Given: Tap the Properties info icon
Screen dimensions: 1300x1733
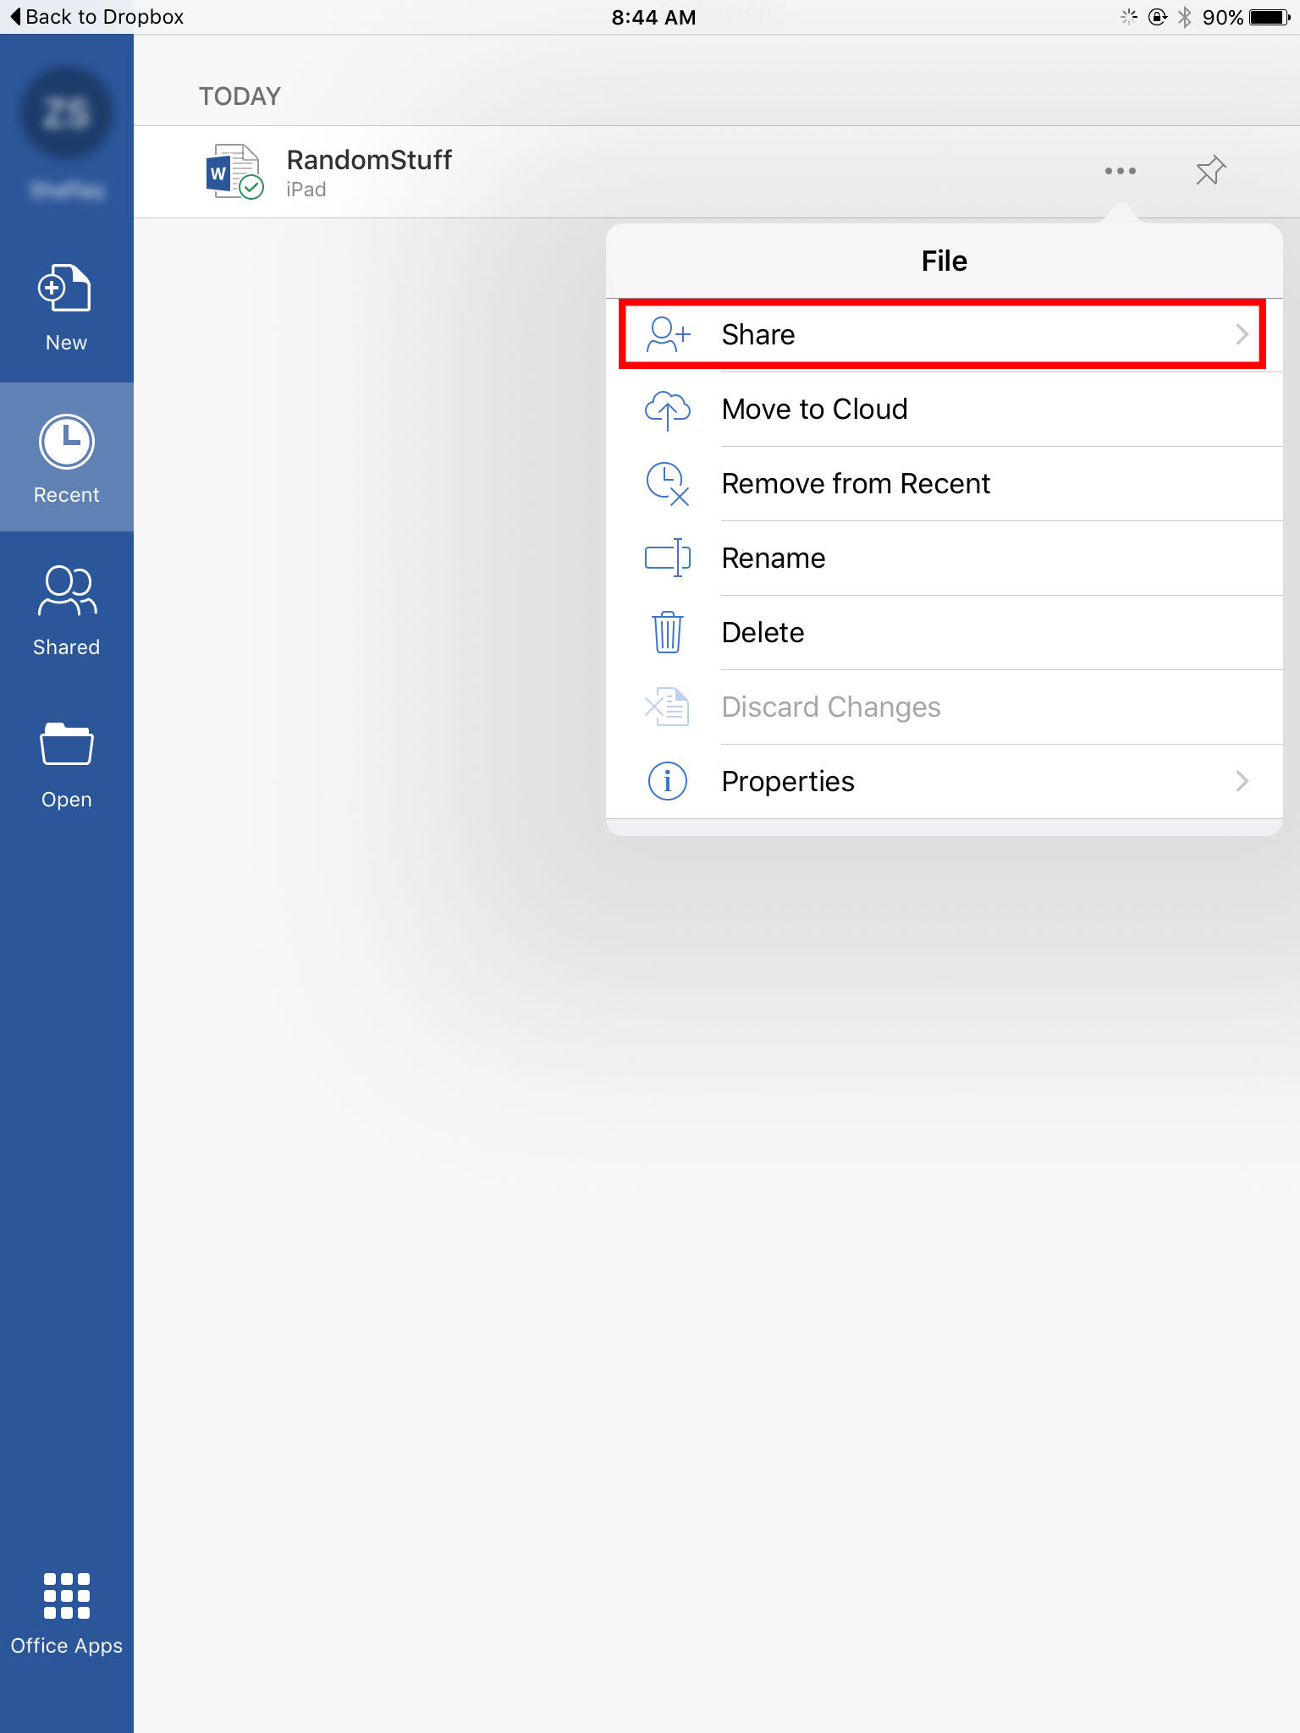Looking at the screenshot, I should coord(667,781).
